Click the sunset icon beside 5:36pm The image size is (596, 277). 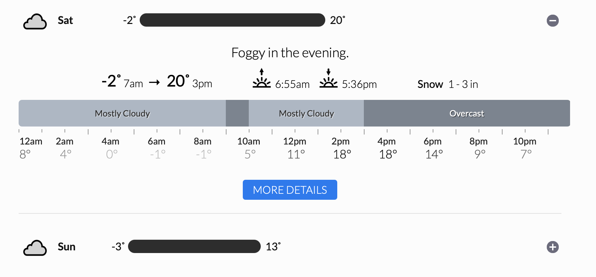pos(328,78)
